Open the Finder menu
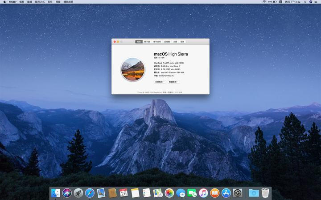Image resolution: width=321 pixels, height=200 pixels. tap(12, 2)
